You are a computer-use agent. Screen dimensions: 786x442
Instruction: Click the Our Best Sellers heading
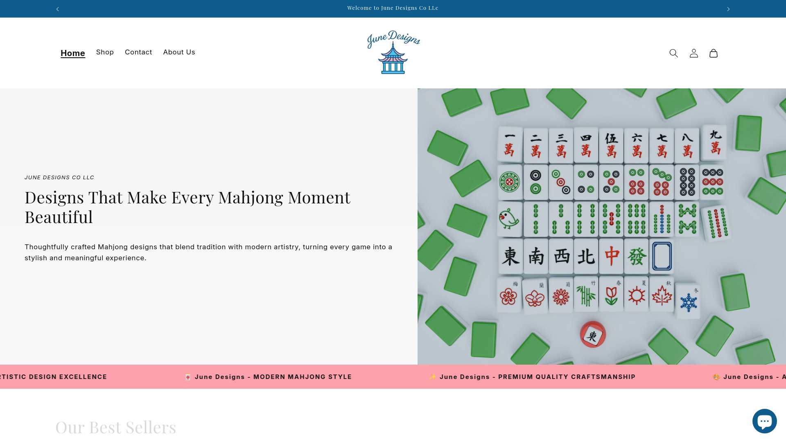[x=116, y=427]
